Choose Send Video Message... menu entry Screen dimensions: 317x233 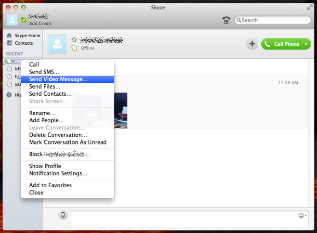(x=68, y=79)
